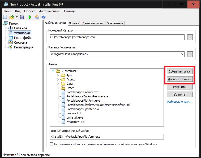Enable automatic launch at Windows startup checkbox
Image resolution: width=201 pixels, height=158 pixels.
pyautogui.click(x=51, y=144)
